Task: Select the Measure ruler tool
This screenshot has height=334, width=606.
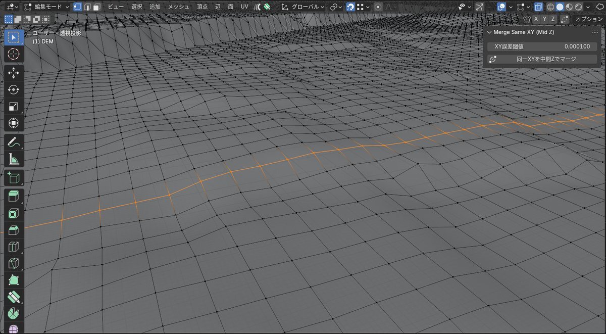Action: [14, 159]
